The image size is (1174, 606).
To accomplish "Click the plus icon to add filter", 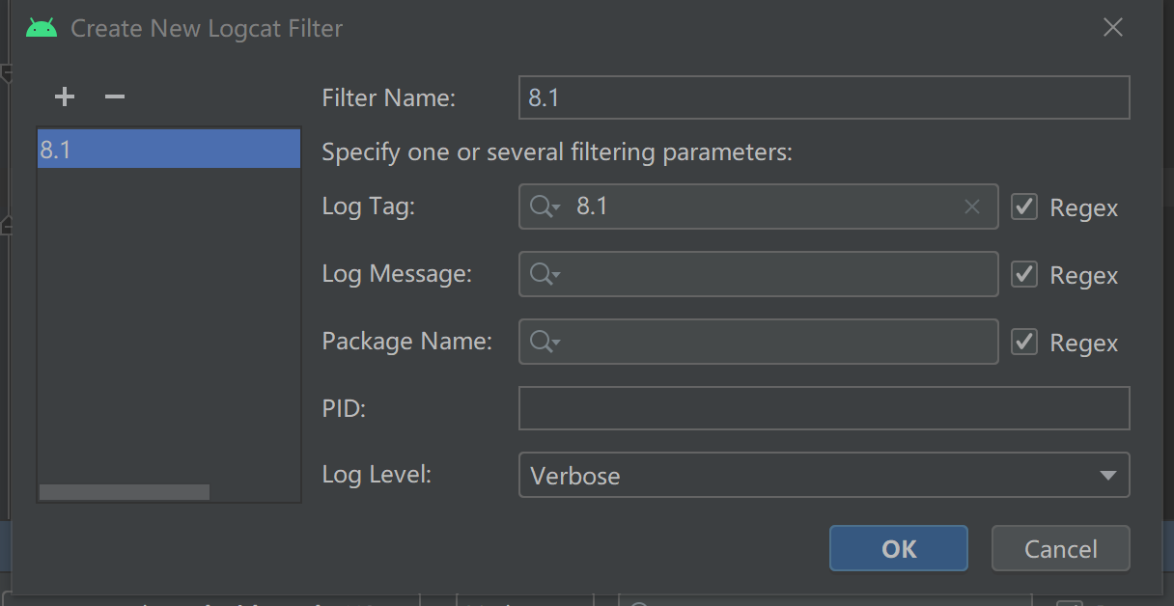I will [x=65, y=96].
